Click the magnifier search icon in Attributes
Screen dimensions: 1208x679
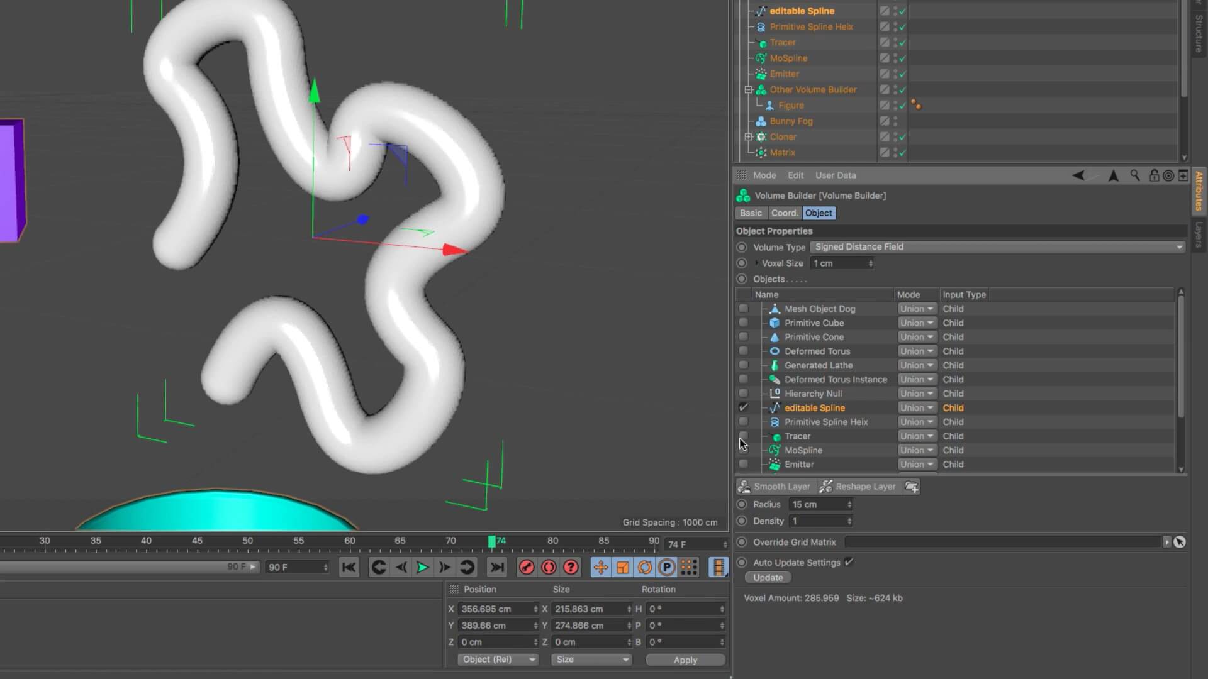(1135, 176)
